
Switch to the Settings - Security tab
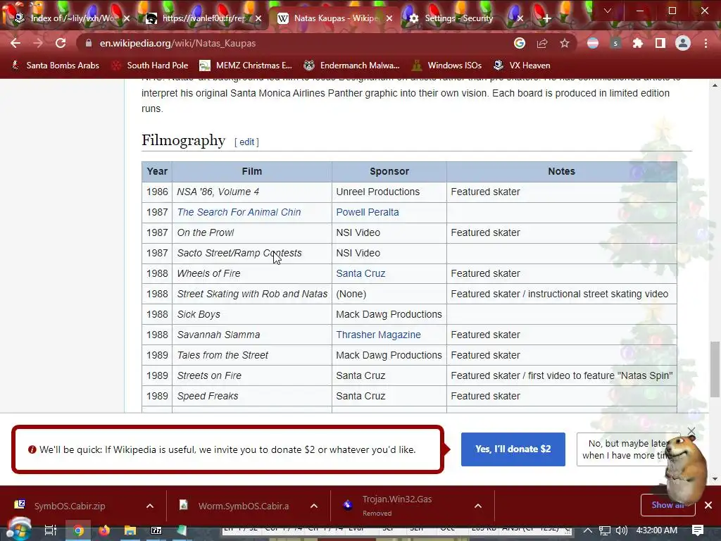(459, 18)
